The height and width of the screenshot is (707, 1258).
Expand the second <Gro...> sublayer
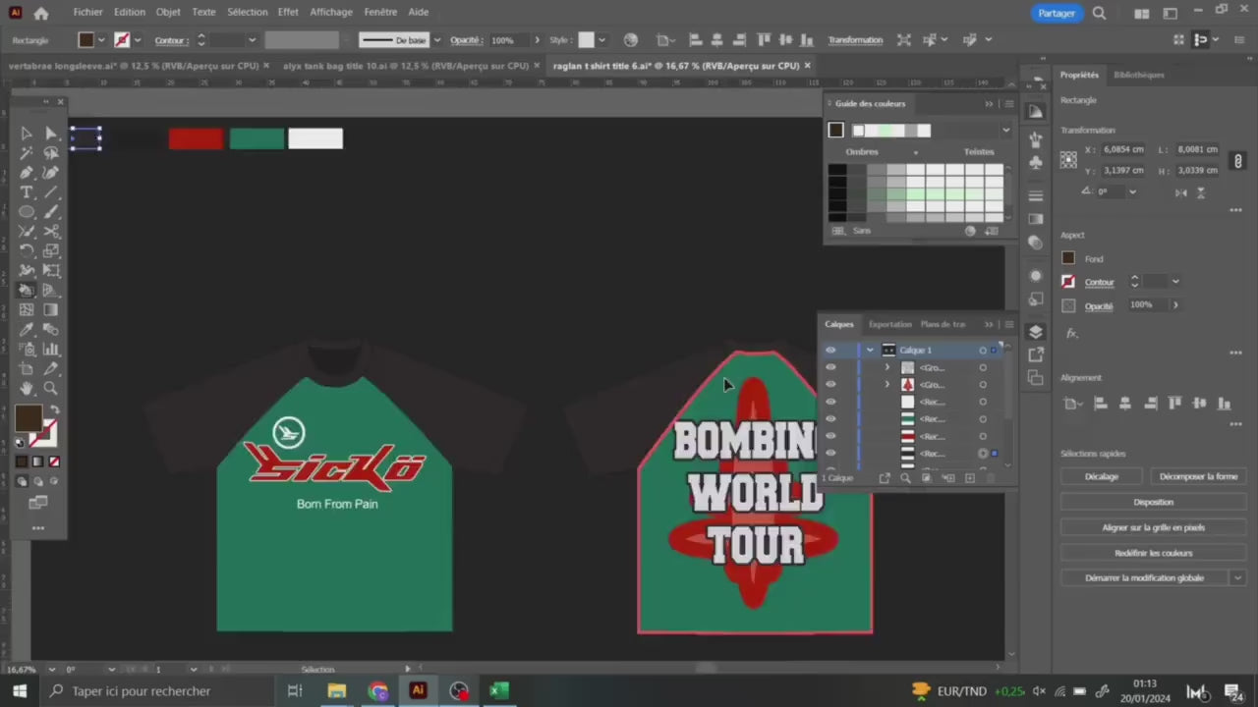tap(886, 384)
